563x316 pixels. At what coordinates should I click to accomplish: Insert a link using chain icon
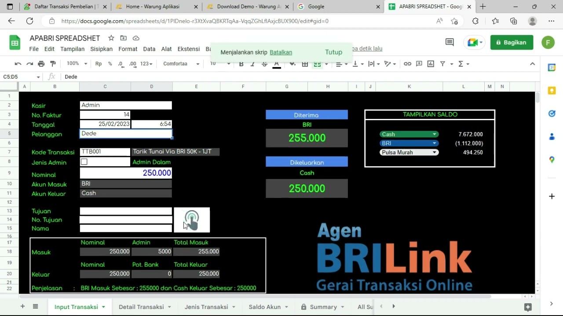tap(407, 64)
